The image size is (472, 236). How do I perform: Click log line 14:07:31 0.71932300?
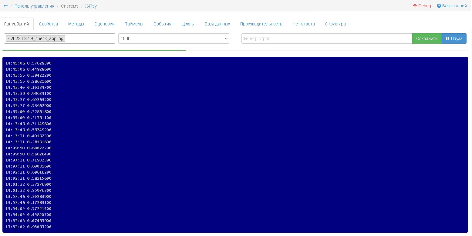click(x=29, y=160)
